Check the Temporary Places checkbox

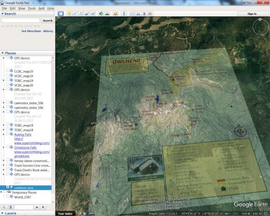5,192
